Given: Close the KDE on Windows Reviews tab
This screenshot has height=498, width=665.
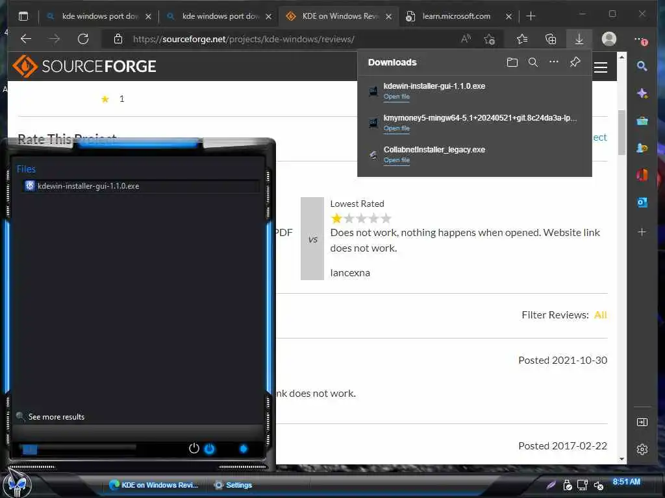Looking at the screenshot, I should tap(388, 16).
